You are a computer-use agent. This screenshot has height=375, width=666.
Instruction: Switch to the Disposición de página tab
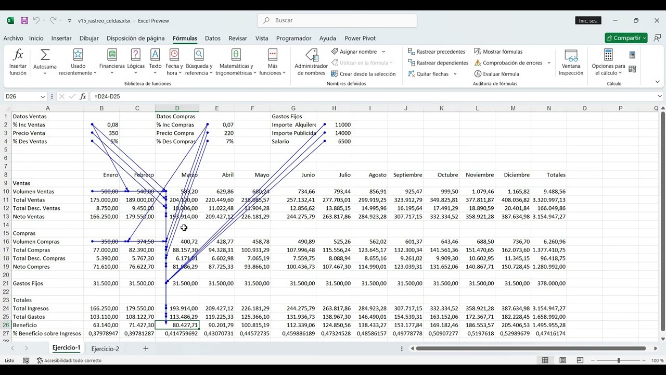pos(135,38)
